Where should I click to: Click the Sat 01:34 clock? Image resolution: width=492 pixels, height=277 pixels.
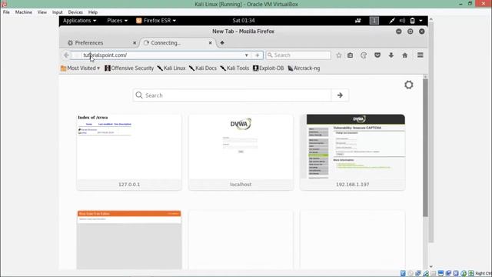(x=244, y=21)
